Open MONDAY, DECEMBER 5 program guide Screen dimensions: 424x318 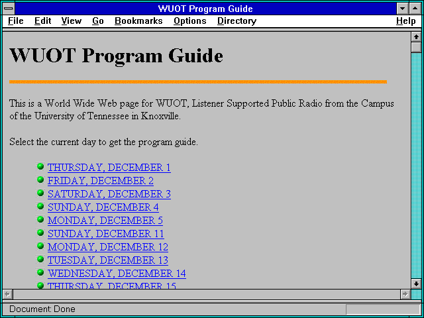tap(105, 221)
